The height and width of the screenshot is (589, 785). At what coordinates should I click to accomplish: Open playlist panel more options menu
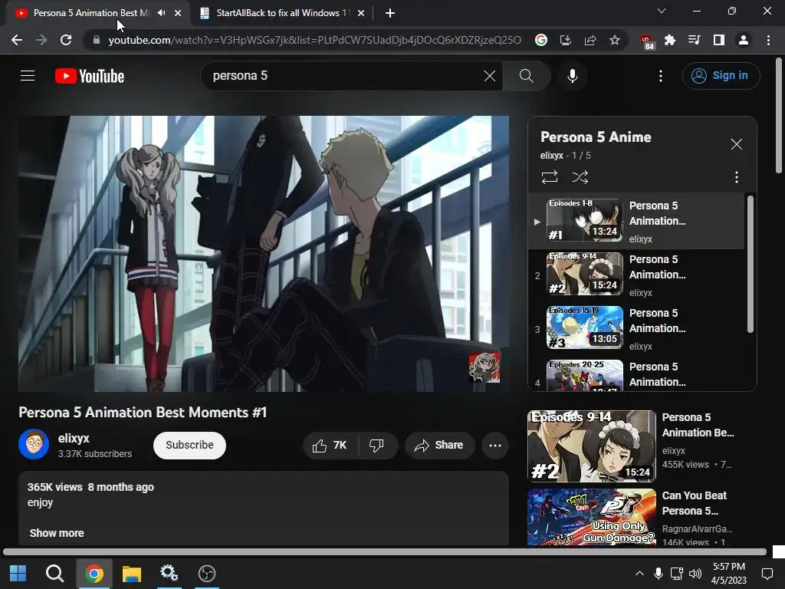pyautogui.click(x=736, y=177)
